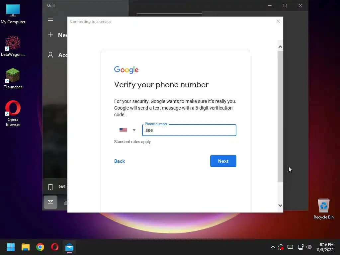Viewport: 340px width, 255px height.
Task: Switch to the Mail envelope view button
Action: (x=50, y=202)
